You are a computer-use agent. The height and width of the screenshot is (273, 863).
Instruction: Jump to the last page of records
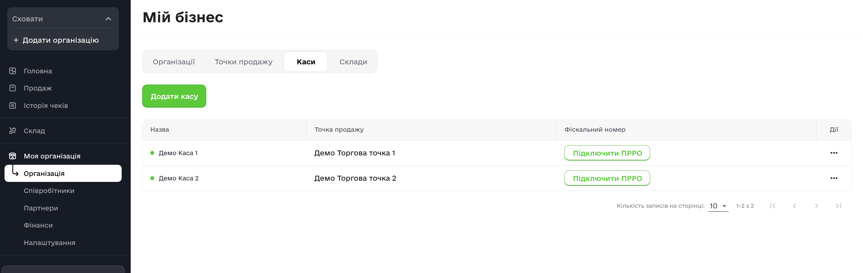[838, 206]
